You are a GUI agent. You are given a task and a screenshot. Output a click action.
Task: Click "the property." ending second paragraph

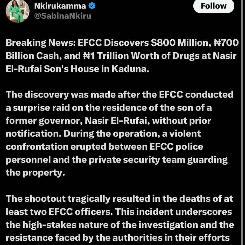[35, 173]
